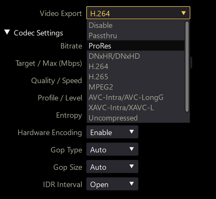This screenshot has width=216, height=199.
Task: Choose Passthru in the codec list
Action: point(136,35)
